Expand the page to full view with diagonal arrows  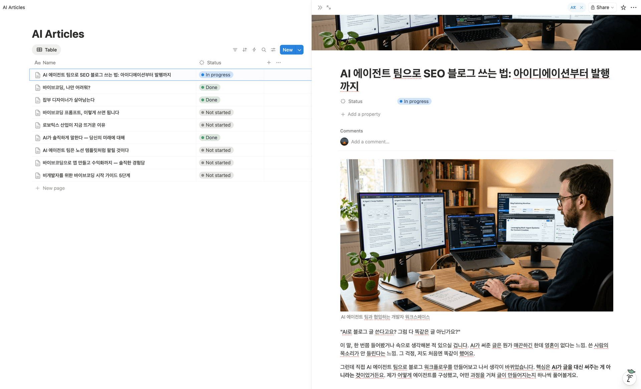coord(329,7)
